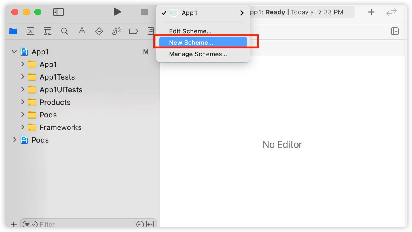This screenshot has width=412, height=232.
Task: Open the Symbol navigator hierarchy icon
Action: tap(48, 31)
